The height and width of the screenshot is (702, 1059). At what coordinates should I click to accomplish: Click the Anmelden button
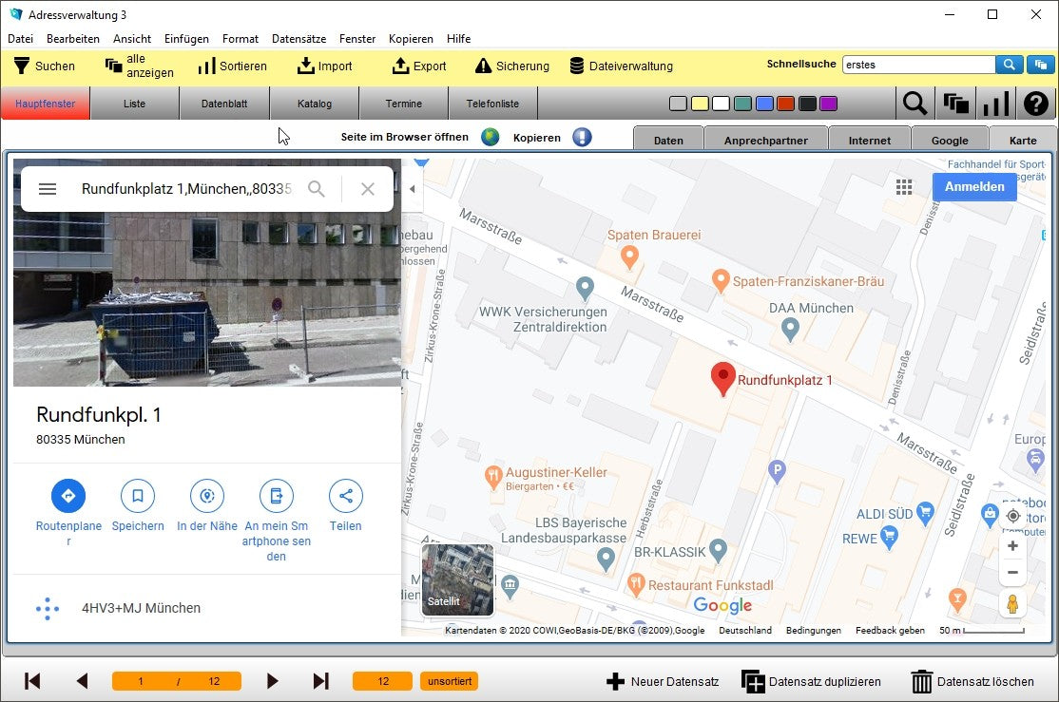coord(973,187)
